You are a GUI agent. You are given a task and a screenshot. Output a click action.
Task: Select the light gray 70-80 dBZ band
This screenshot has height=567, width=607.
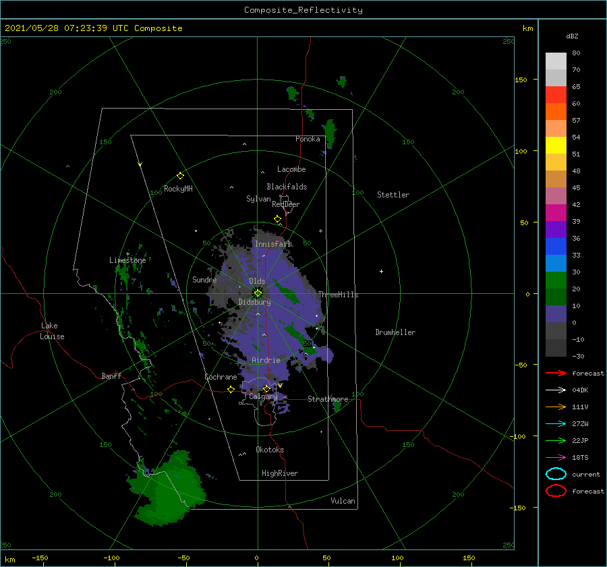pyautogui.click(x=556, y=61)
